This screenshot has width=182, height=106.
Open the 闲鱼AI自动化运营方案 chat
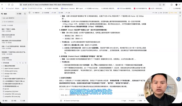(14, 36)
